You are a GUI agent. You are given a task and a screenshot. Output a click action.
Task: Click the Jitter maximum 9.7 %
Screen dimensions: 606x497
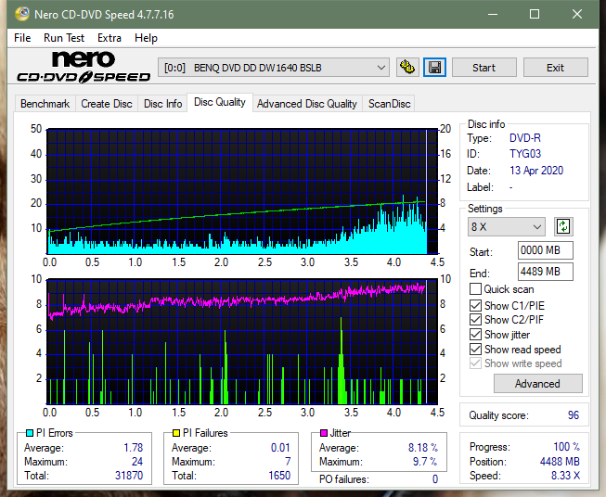pos(425,461)
